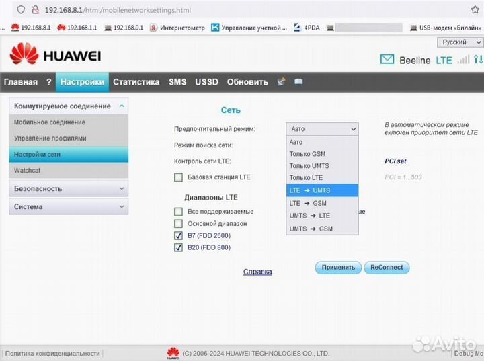Open the 192.168.0.1 bookmark

124,28
